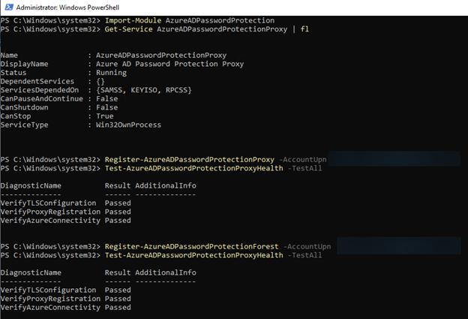Click the Name value 'AzureADPasswordProtectionProxy'

(x=161, y=56)
